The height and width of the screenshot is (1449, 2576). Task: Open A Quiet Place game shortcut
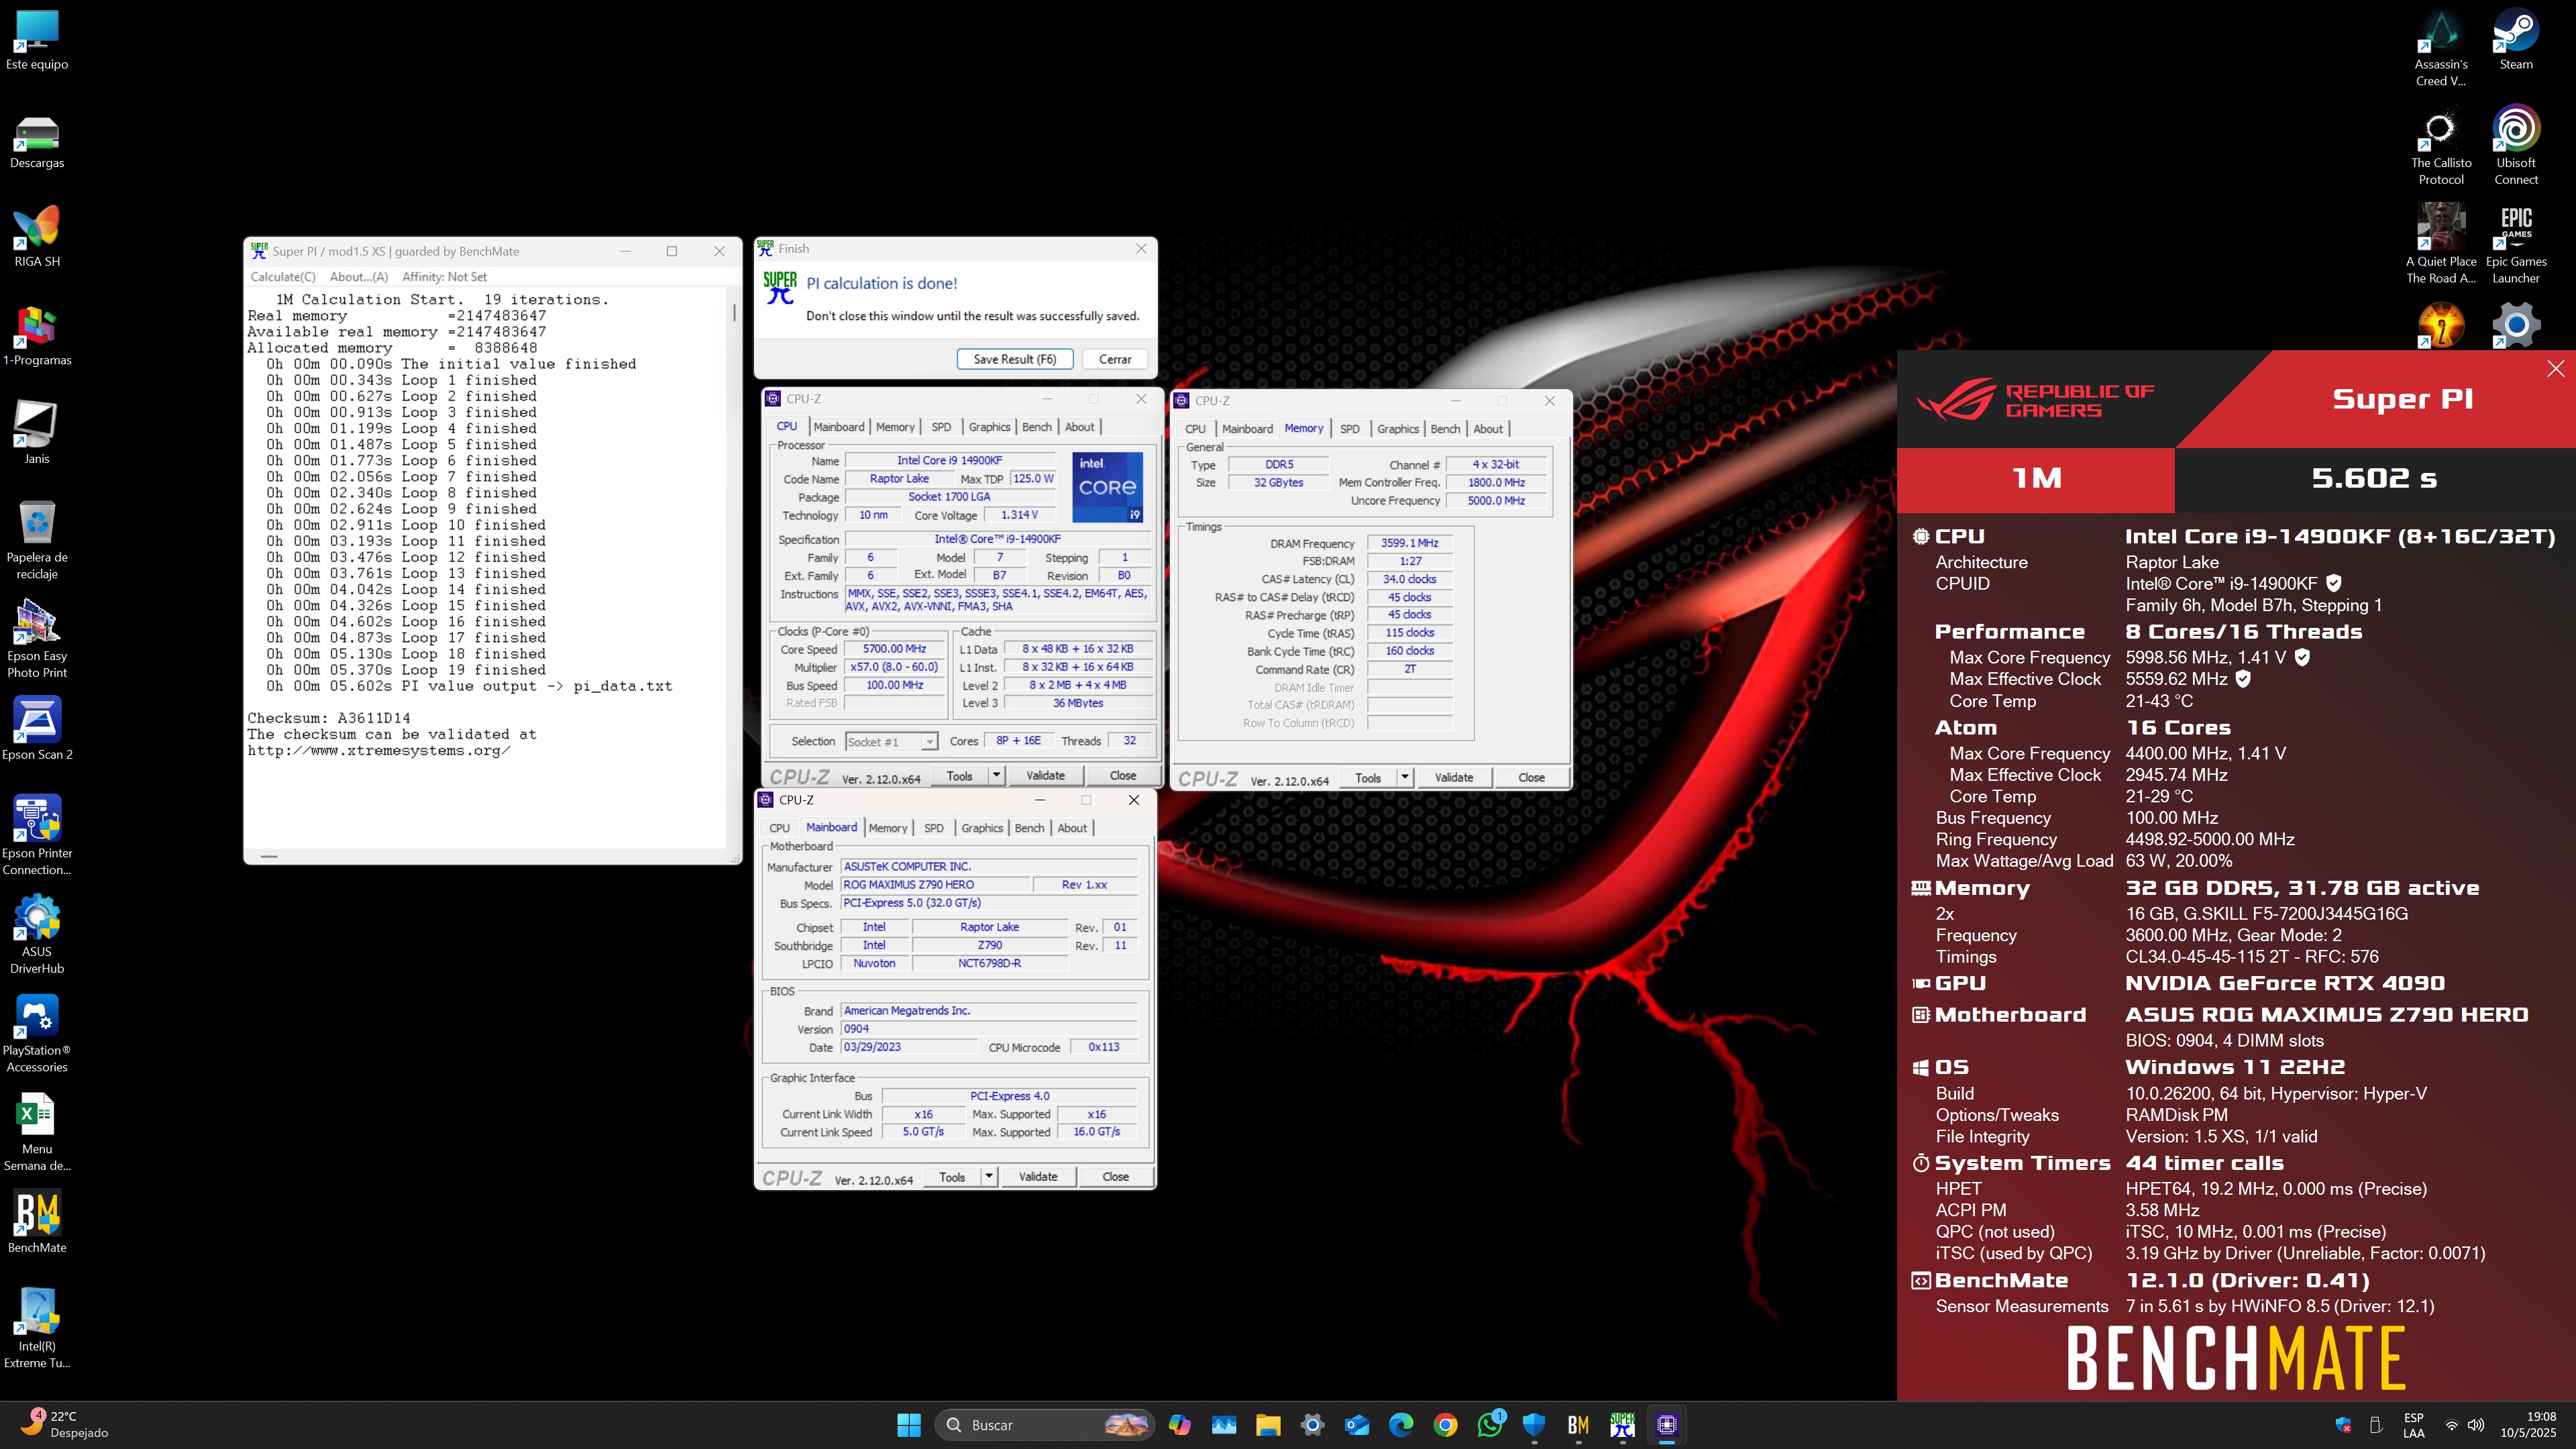tap(2441, 244)
